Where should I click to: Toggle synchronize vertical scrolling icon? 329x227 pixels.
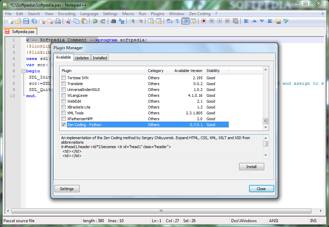[151, 21]
